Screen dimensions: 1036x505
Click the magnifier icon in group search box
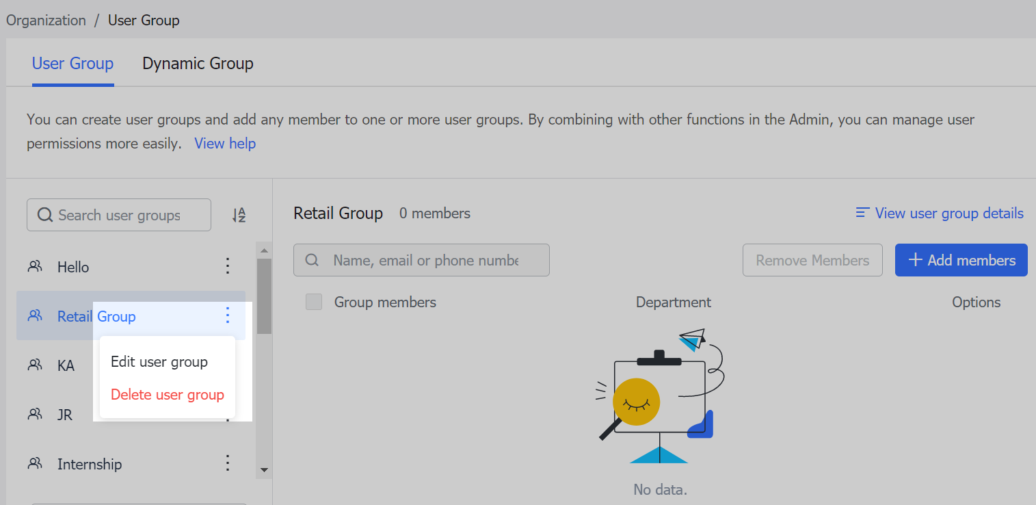(45, 215)
